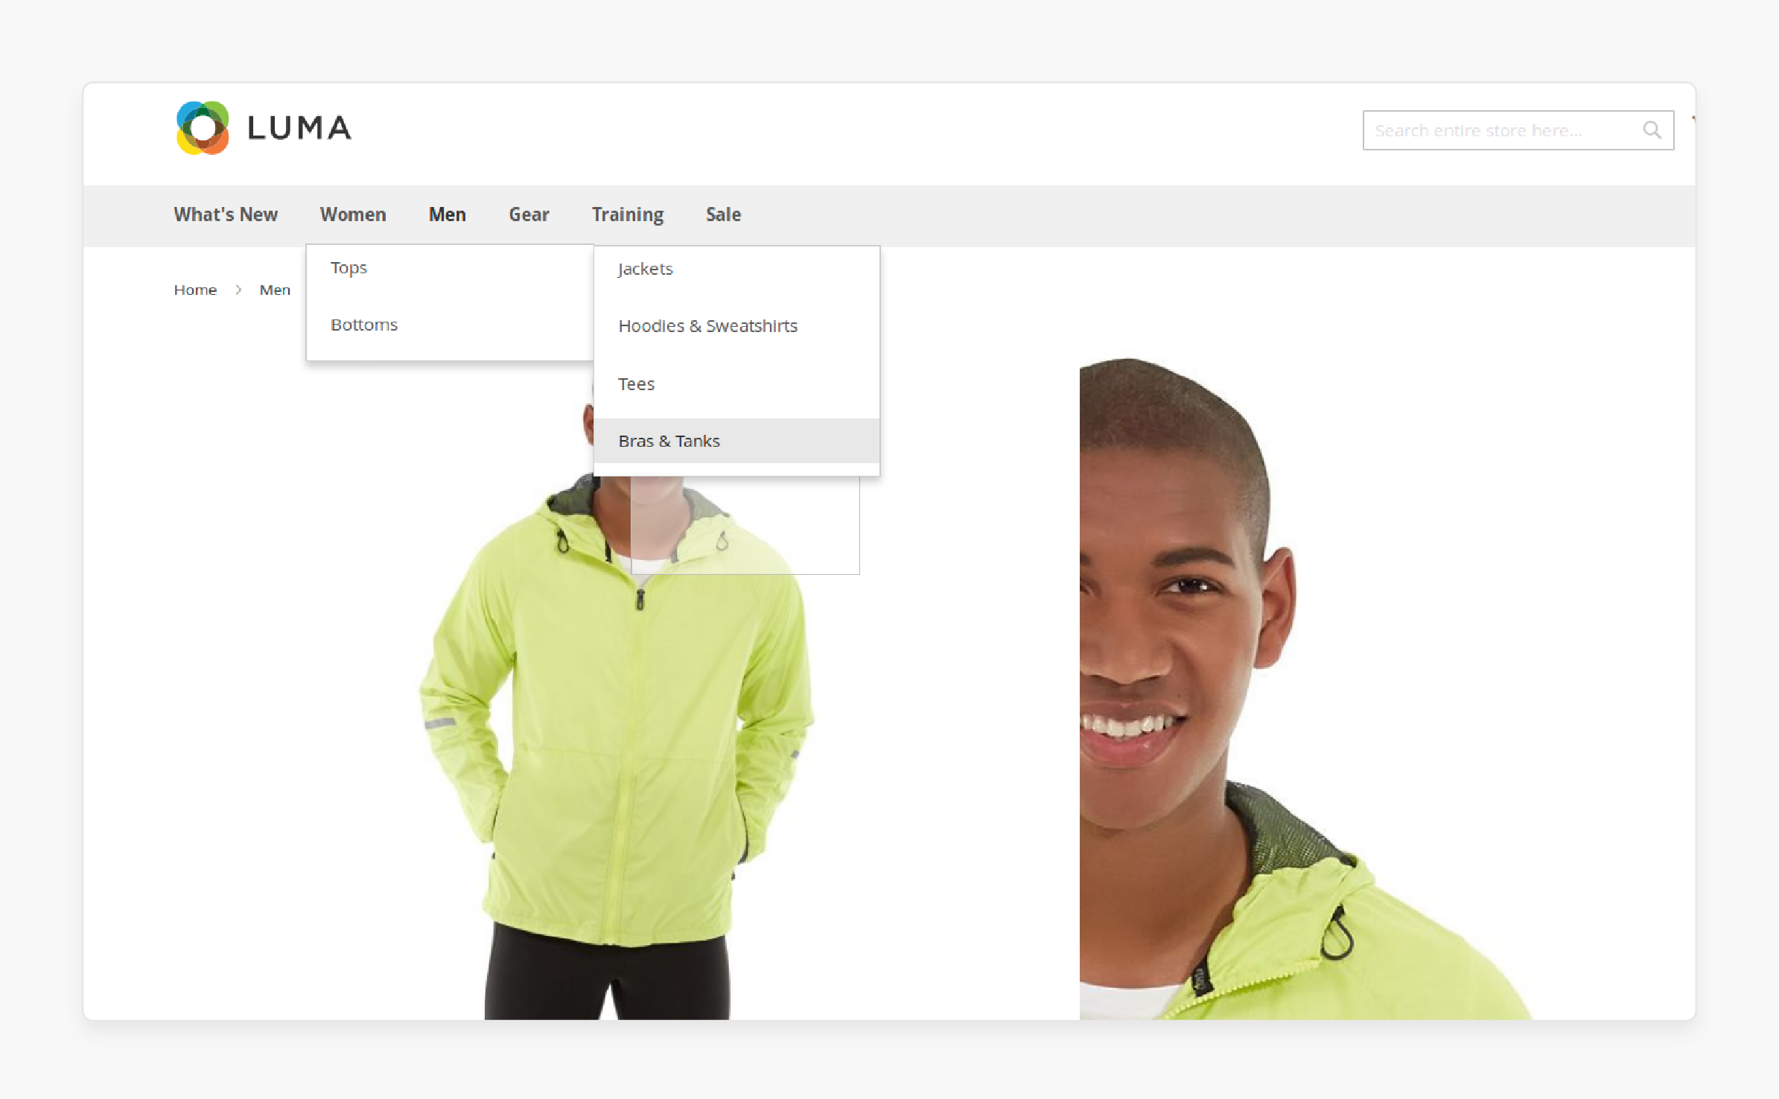Open the Sale menu
1779x1099 pixels.
click(x=723, y=214)
